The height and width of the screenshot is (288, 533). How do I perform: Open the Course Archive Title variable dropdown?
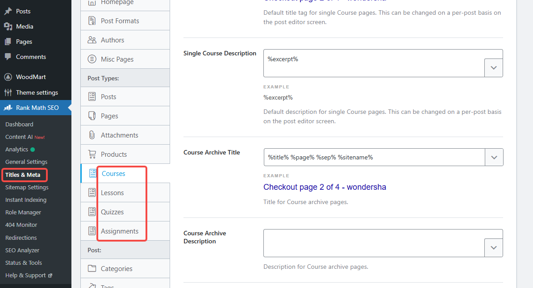pyautogui.click(x=494, y=157)
